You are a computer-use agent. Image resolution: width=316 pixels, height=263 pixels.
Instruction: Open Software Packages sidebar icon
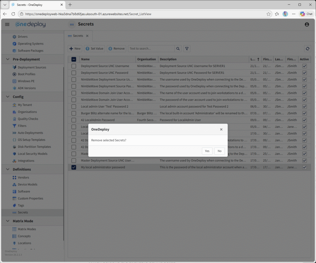tap(14, 51)
